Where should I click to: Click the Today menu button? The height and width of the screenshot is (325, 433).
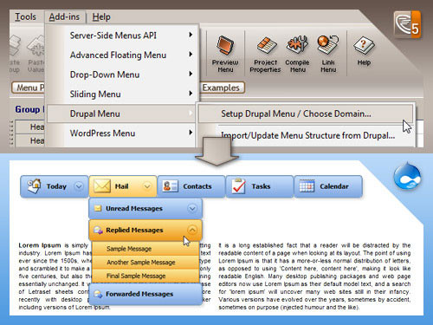pyautogui.click(x=55, y=186)
